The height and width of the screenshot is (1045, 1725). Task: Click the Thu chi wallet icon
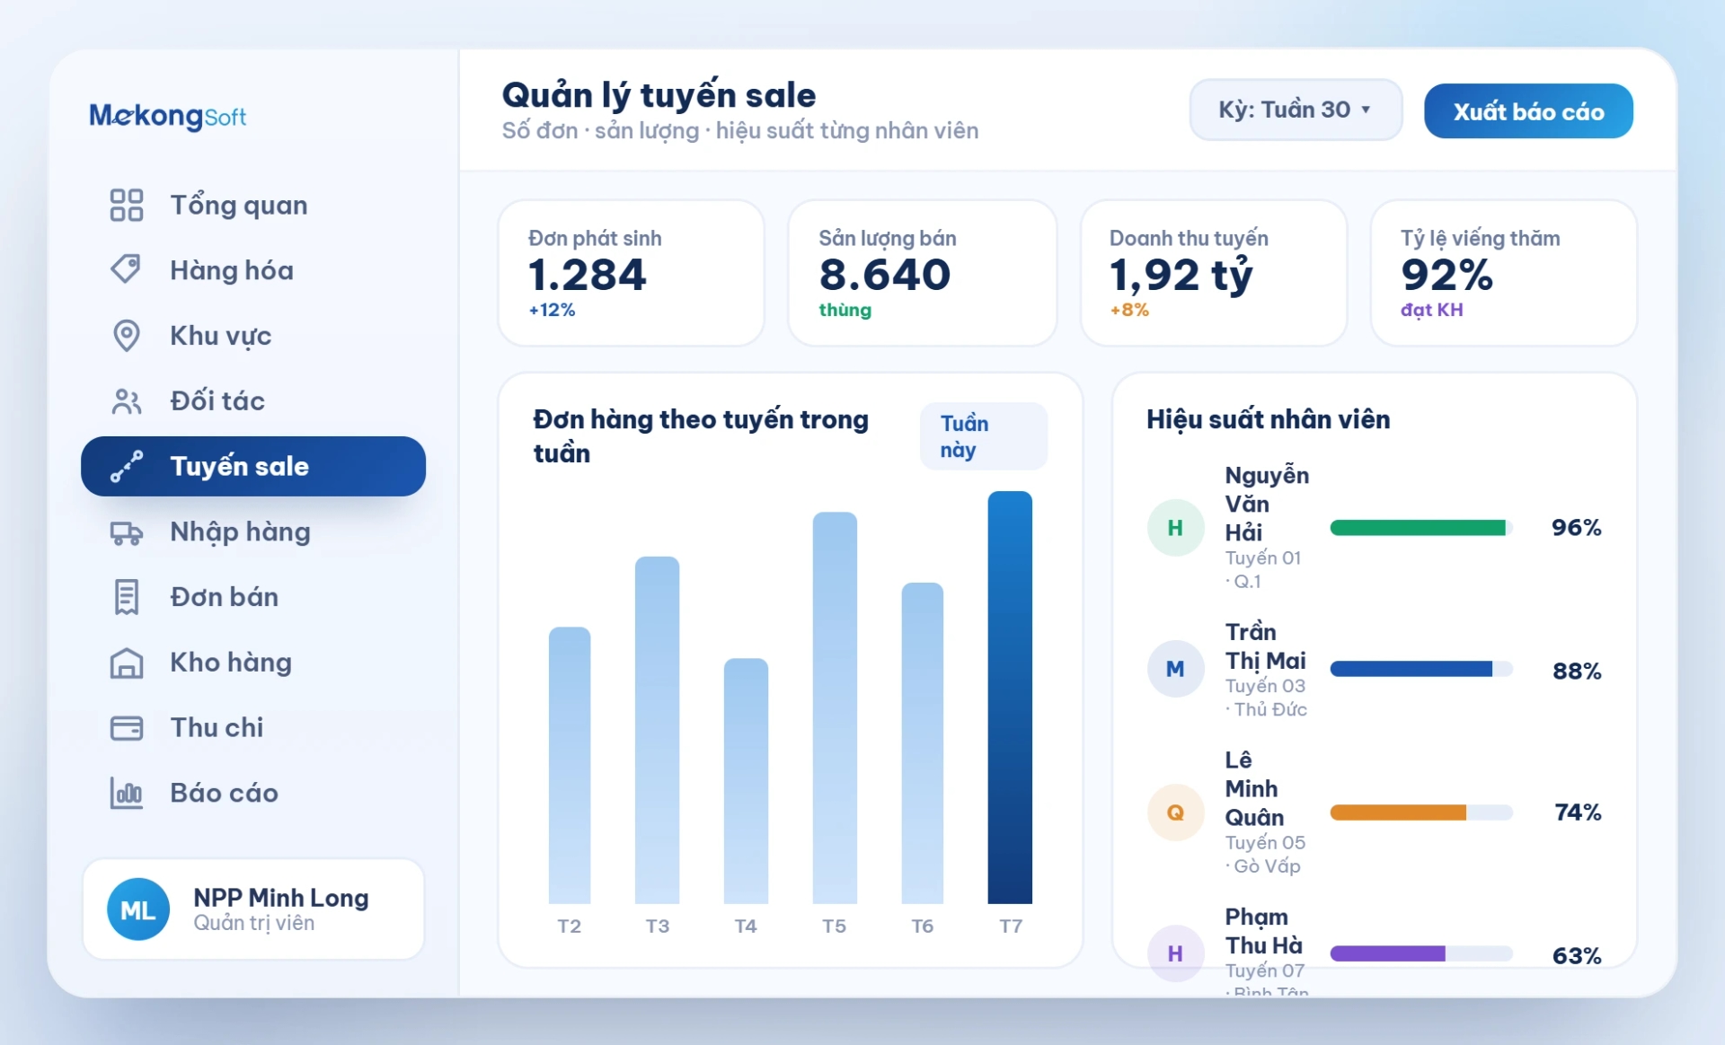click(126, 727)
